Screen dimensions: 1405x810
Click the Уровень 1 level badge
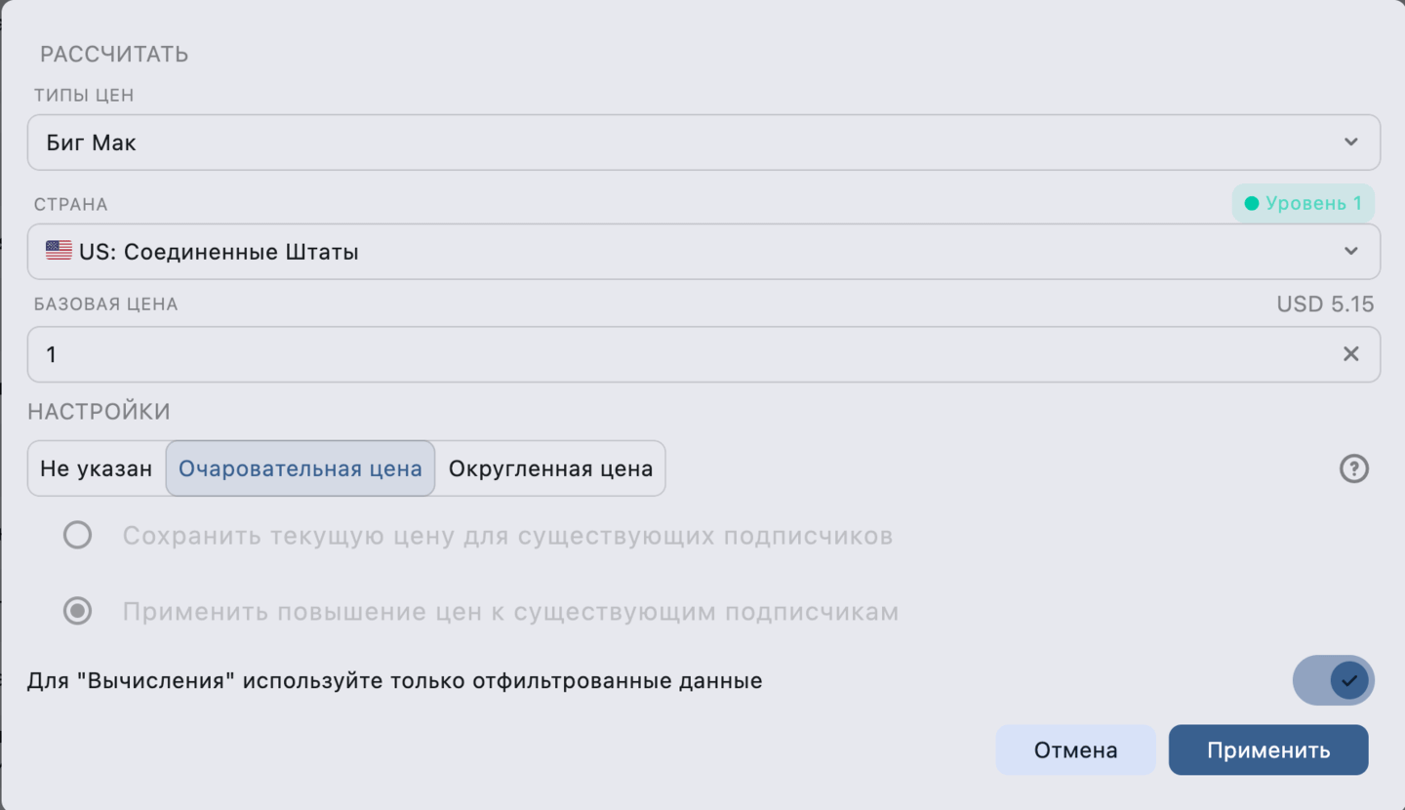[x=1304, y=203]
